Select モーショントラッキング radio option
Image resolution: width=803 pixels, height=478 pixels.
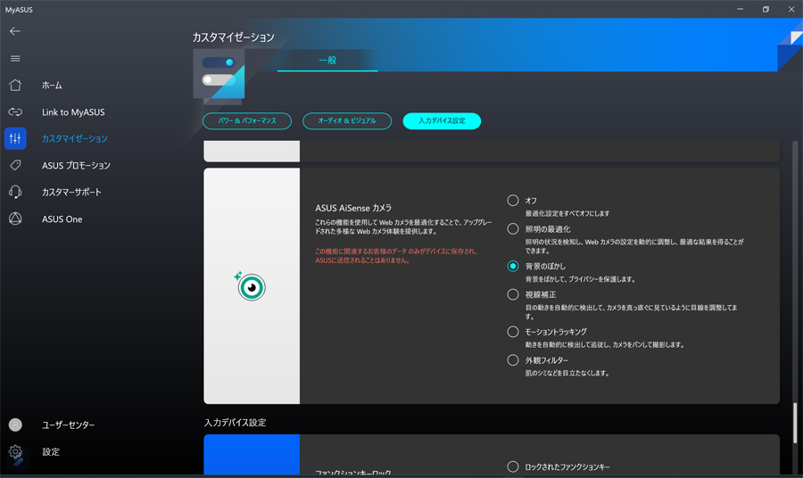pos(513,332)
